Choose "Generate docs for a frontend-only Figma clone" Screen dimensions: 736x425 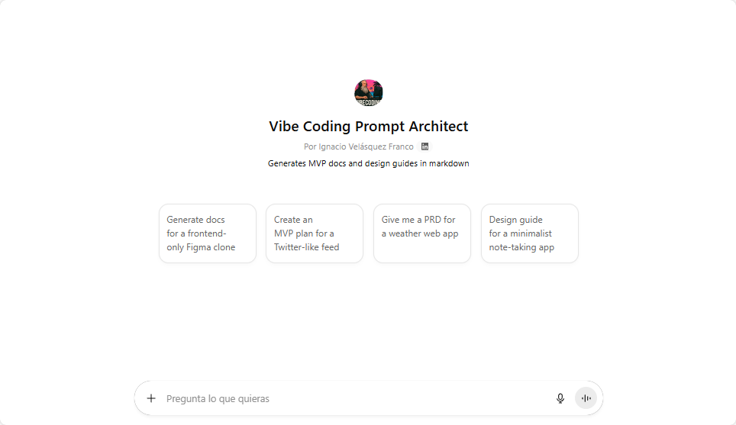(x=208, y=233)
